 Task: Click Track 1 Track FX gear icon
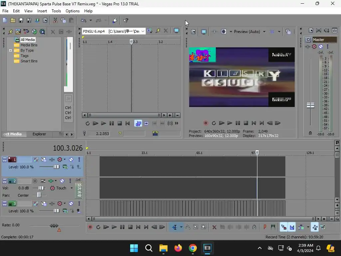pos(60,160)
